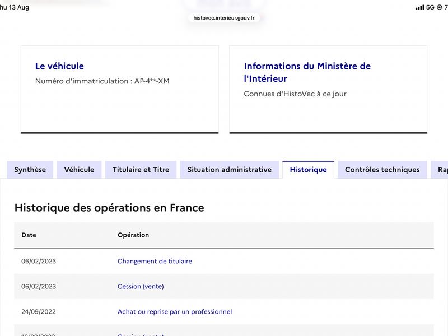Screen dimensions: 448x336
Task: Click the Date column header
Action: click(29, 235)
